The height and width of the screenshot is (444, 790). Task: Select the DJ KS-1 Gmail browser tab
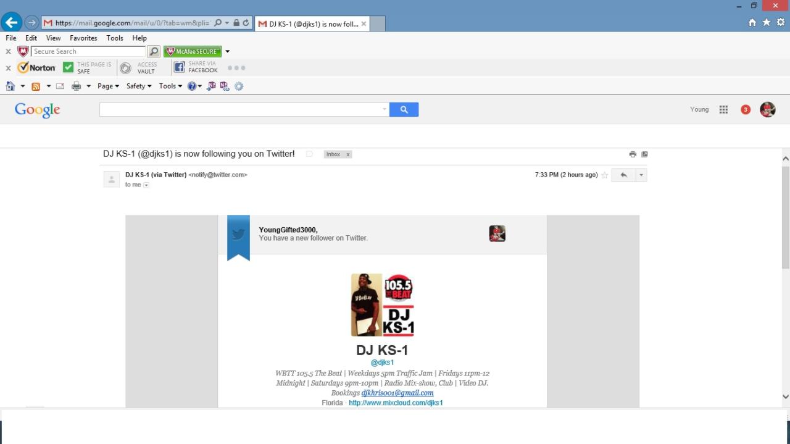click(312, 23)
